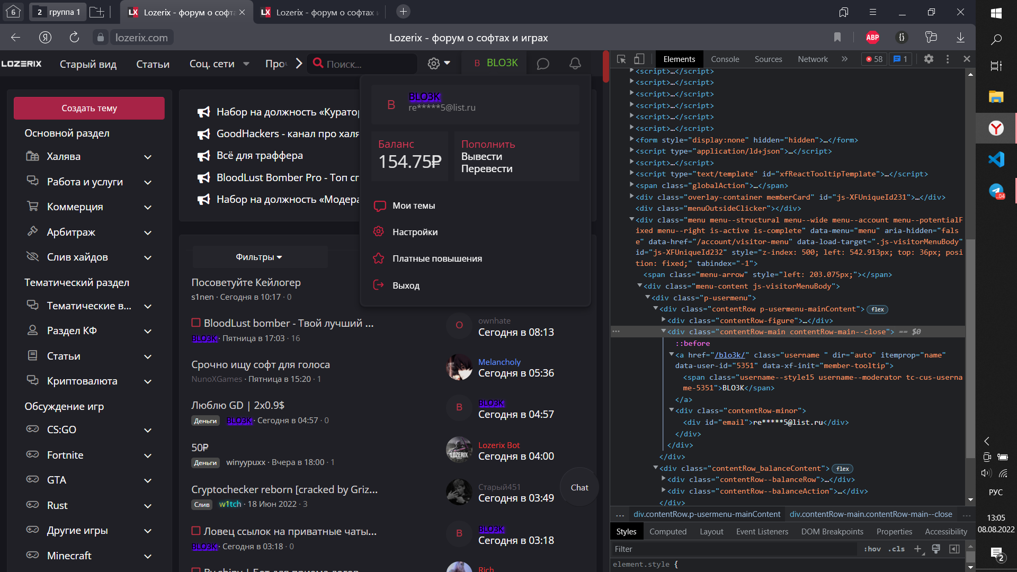The height and width of the screenshot is (572, 1017).
Task: Open Telegram from taskbar
Action: (x=996, y=191)
